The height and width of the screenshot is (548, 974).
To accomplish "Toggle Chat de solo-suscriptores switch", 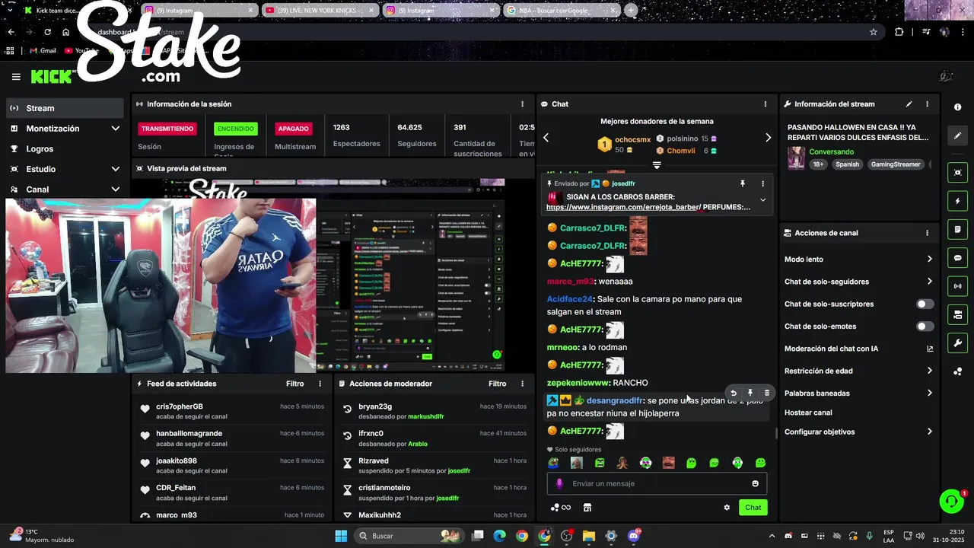I will (x=925, y=304).
